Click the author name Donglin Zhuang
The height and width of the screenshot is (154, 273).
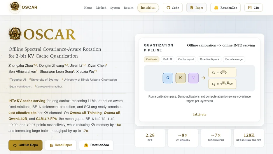tap(52, 65)
